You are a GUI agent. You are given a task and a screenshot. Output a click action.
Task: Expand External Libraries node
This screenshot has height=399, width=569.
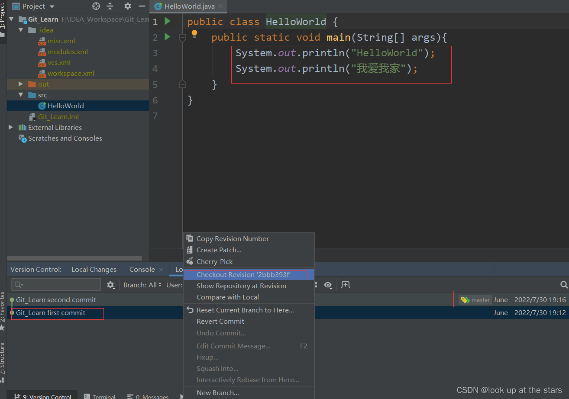coord(11,127)
